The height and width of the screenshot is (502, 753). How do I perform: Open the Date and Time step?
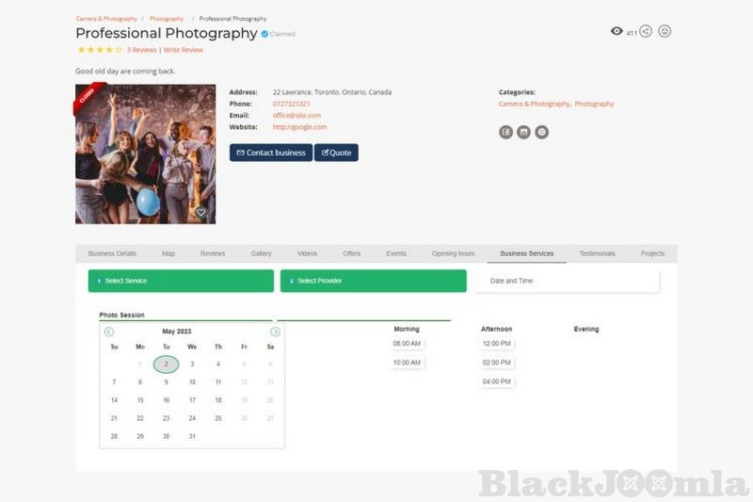568,281
